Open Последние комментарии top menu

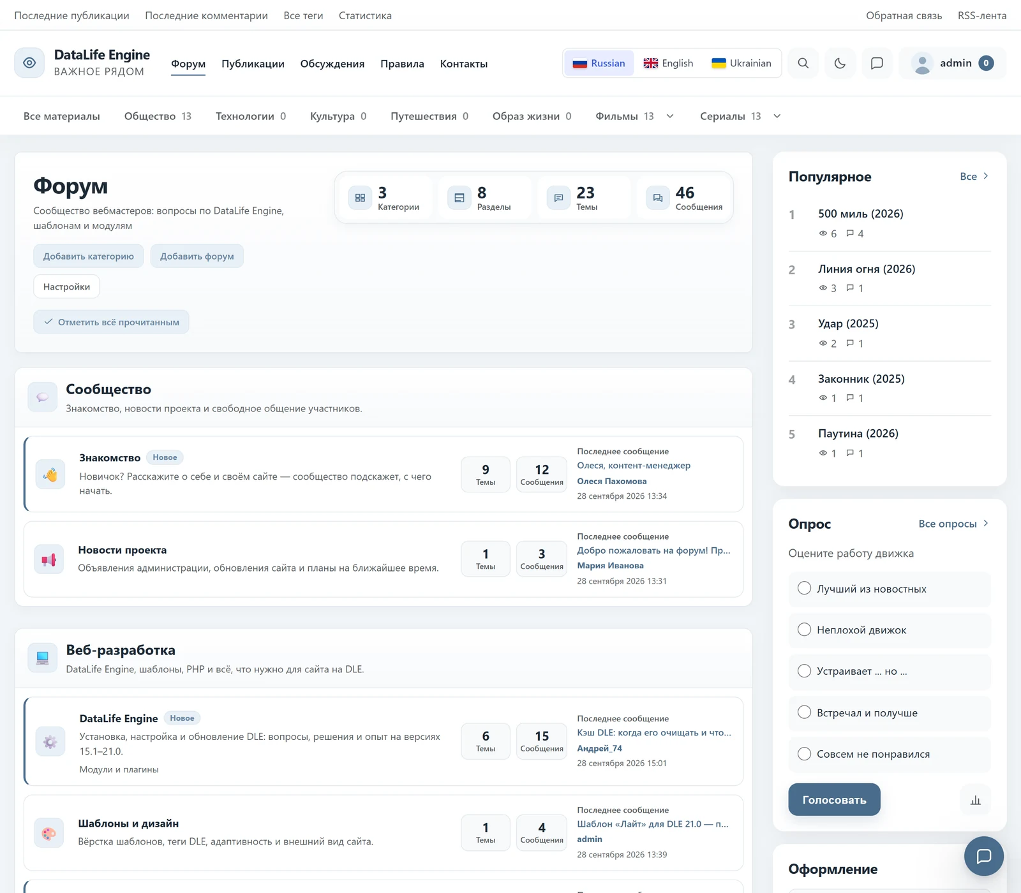[206, 15]
